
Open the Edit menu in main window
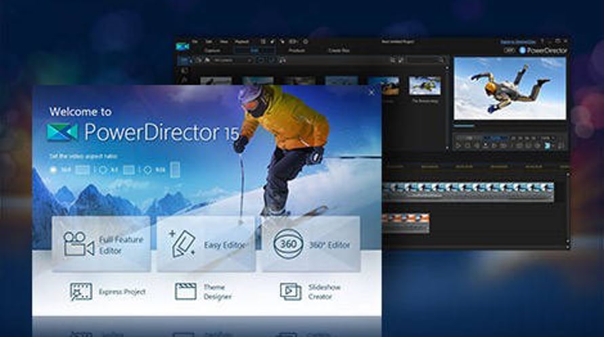point(209,41)
